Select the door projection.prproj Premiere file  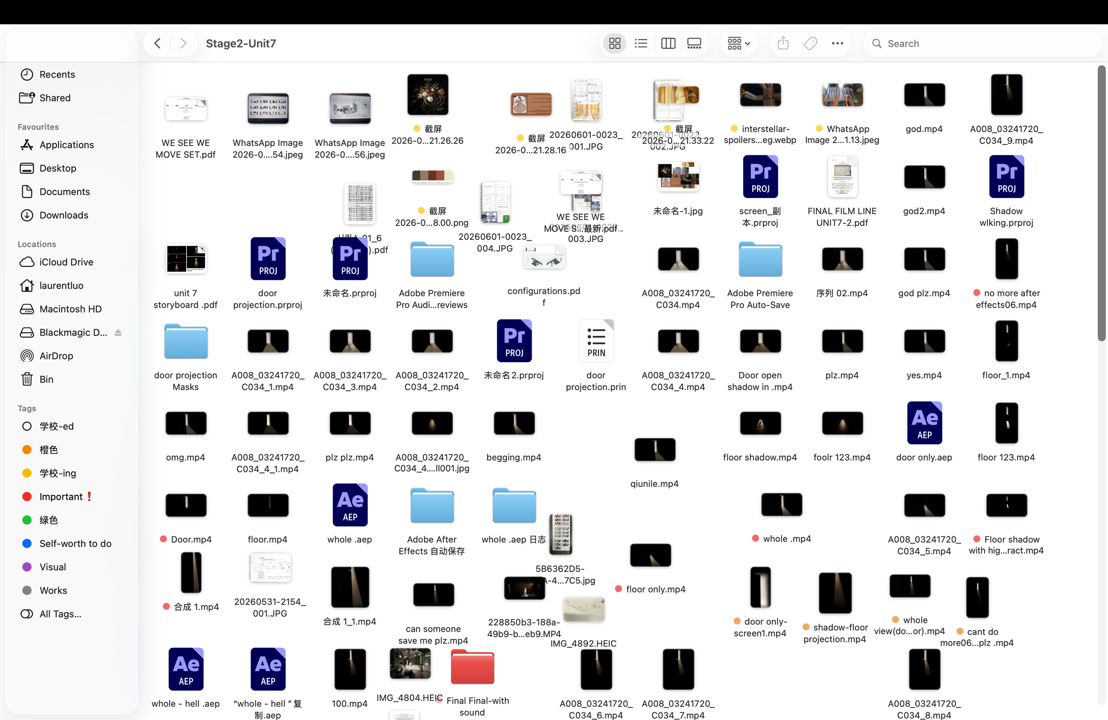[268, 259]
